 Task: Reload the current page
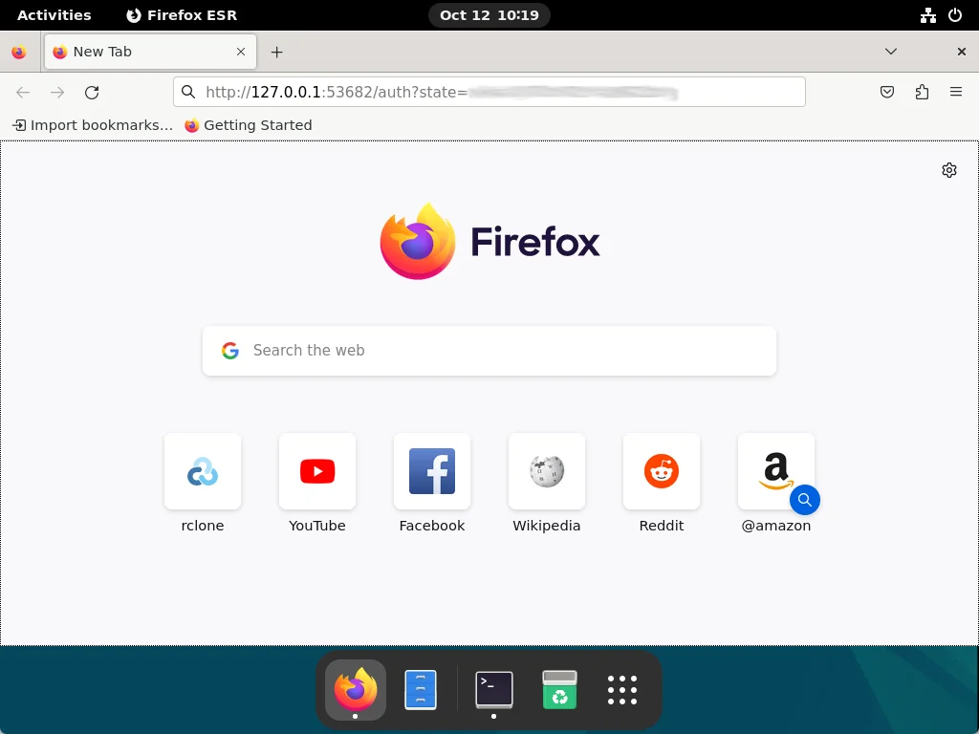92,92
